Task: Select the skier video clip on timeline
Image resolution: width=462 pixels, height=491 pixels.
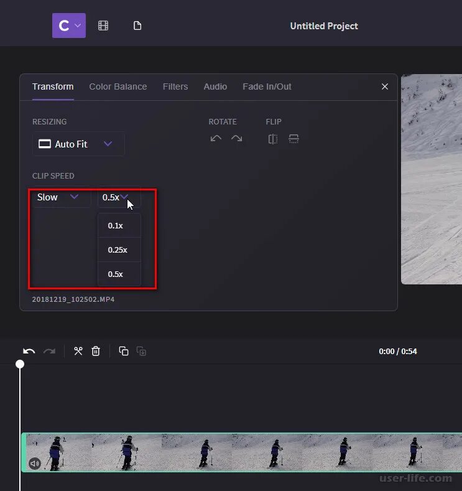Action: [x=241, y=452]
